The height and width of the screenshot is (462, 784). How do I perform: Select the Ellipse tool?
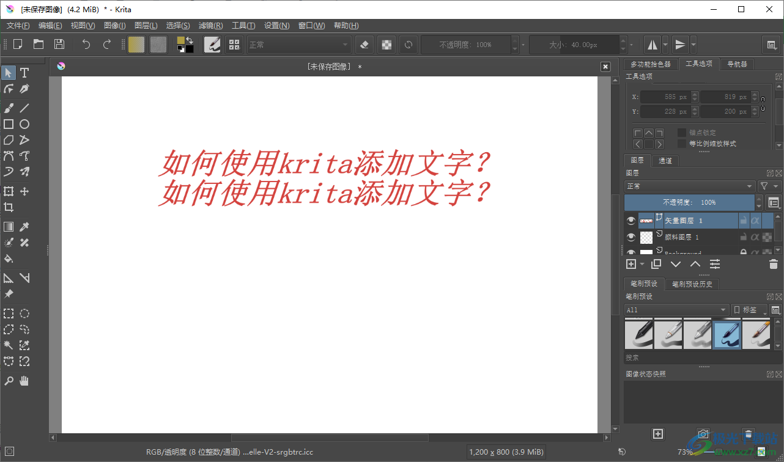(x=24, y=124)
